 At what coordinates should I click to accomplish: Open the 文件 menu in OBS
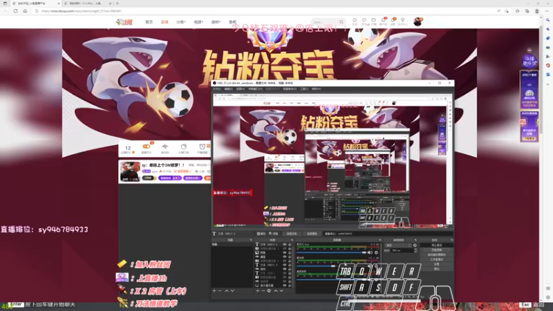coord(216,89)
